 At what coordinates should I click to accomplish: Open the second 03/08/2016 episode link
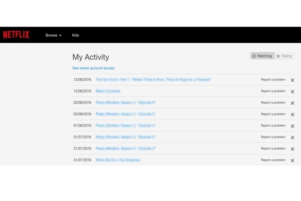pyautogui.click(x=126, y=114)
